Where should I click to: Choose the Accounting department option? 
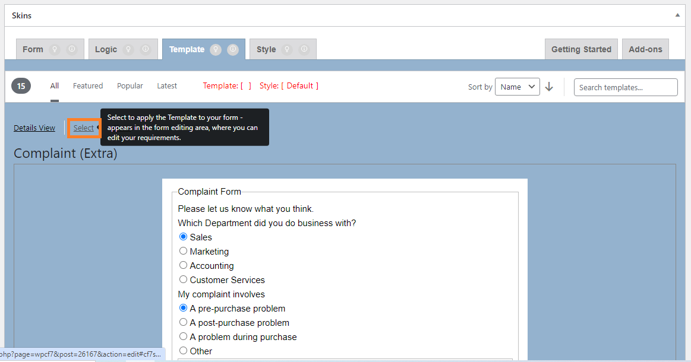click(x=184, y=265)
